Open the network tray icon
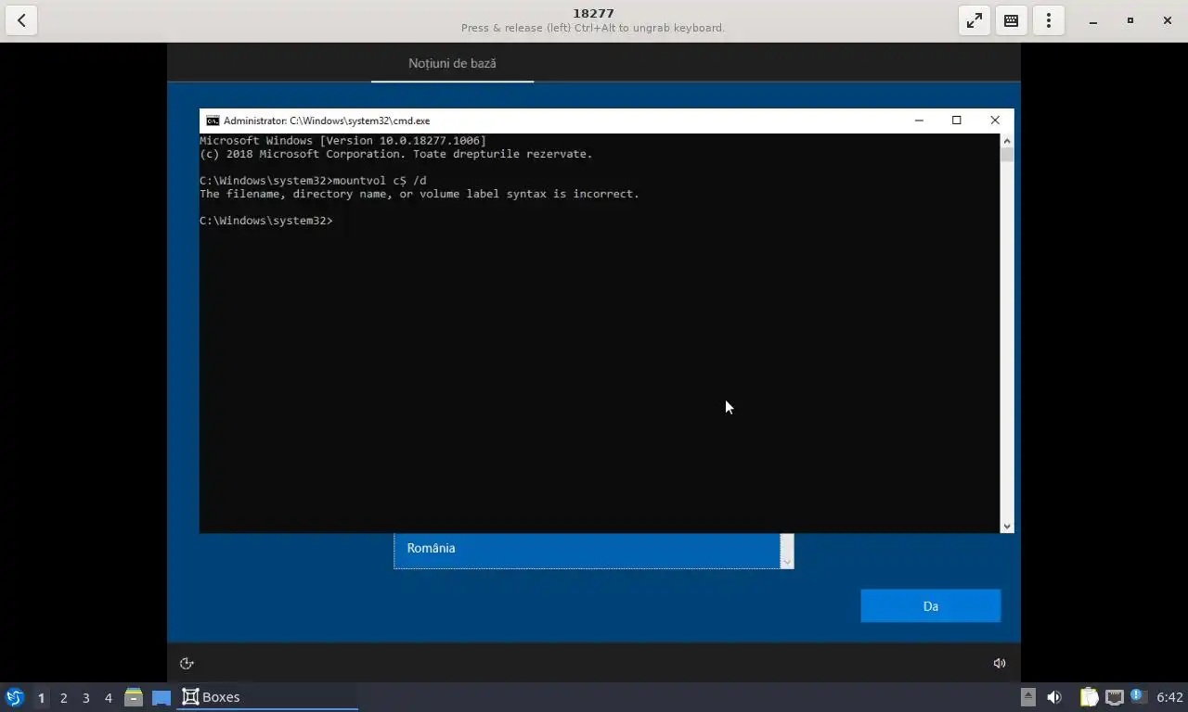Viewport: 1188px width, 712px height. tap(1114, 697)
